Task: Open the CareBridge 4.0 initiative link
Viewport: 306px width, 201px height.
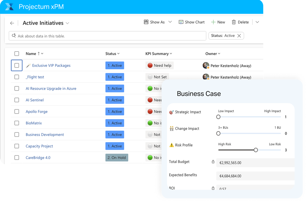Action: pyautogui.click(x=38, y=158)
